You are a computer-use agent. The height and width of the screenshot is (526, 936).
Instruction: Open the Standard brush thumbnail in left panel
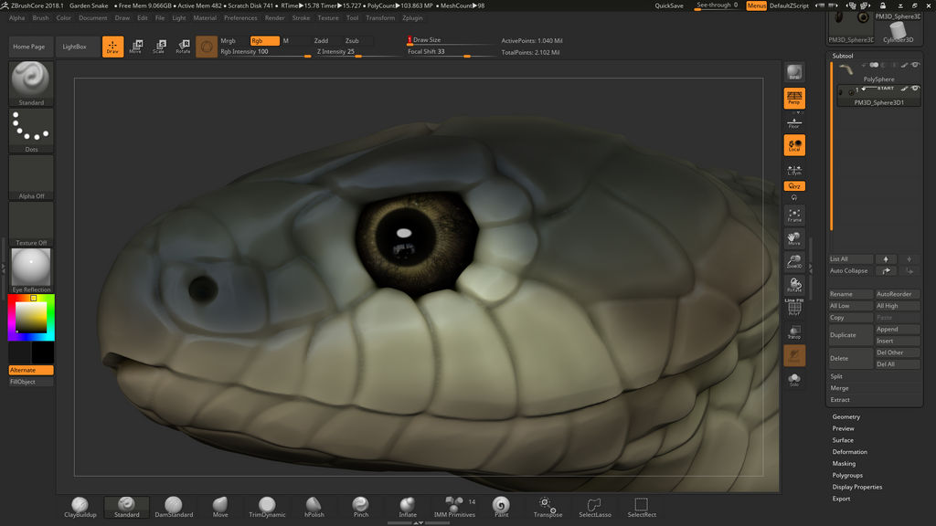(x=31, y=83)
